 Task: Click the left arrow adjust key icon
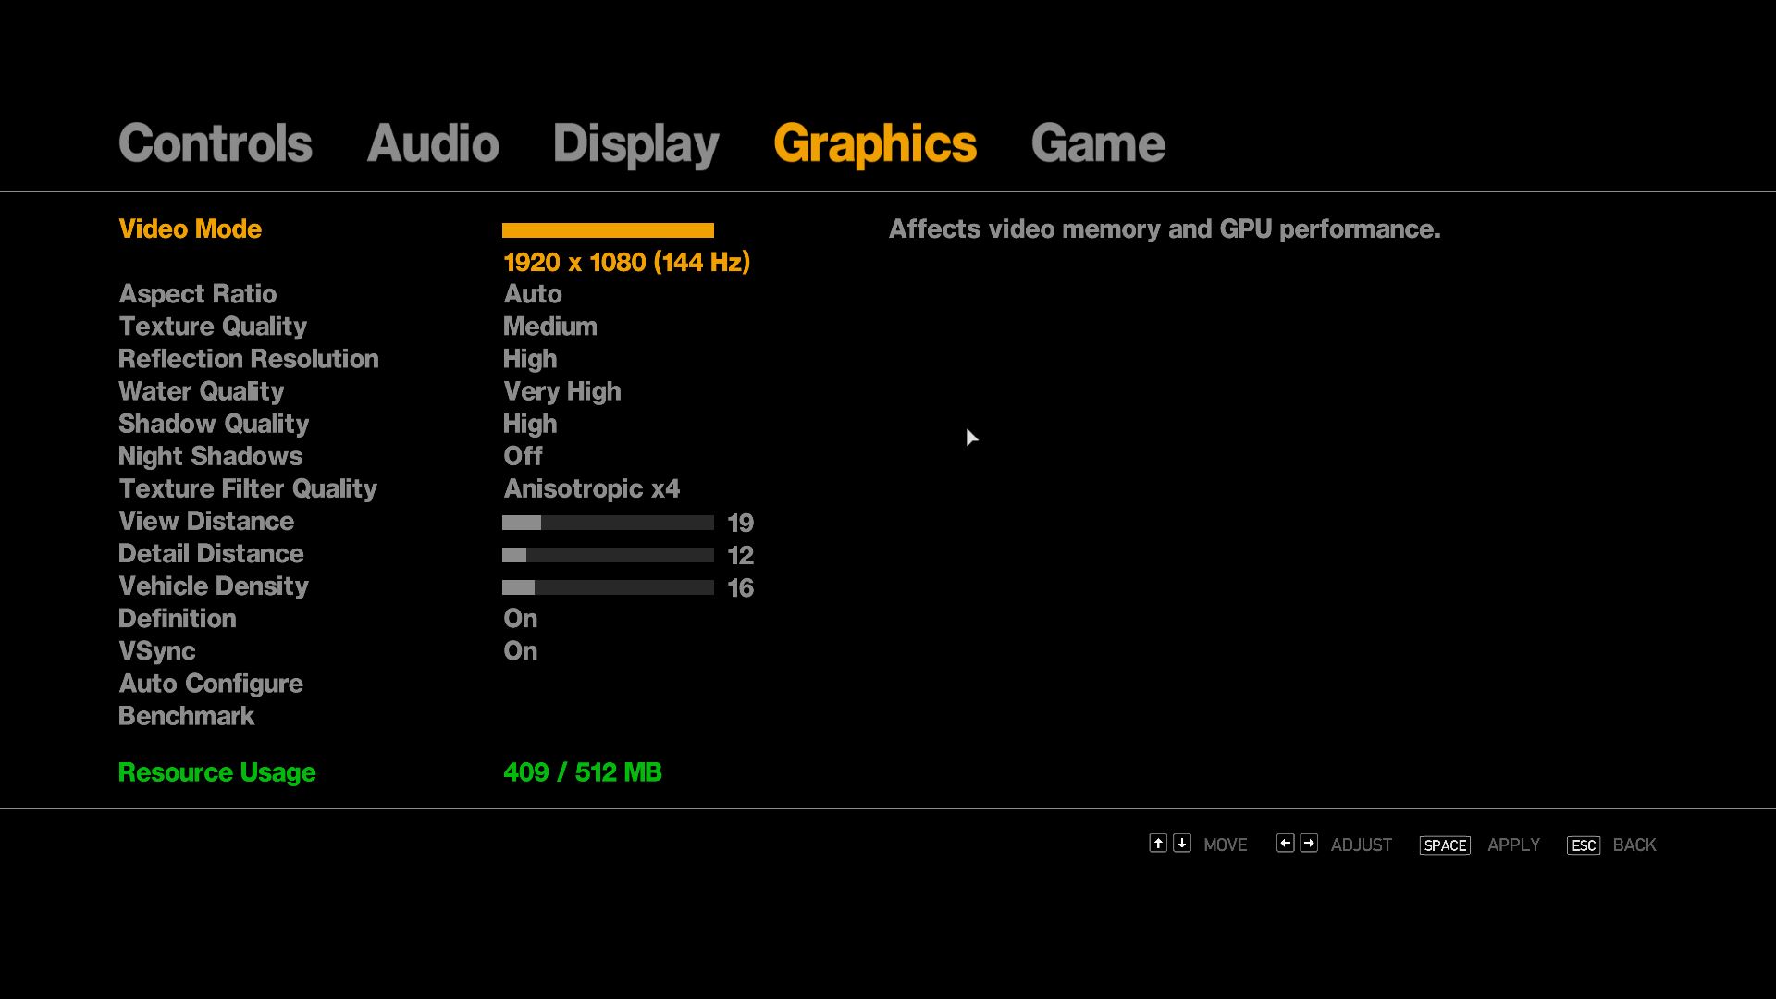[x=1285, y=843]
